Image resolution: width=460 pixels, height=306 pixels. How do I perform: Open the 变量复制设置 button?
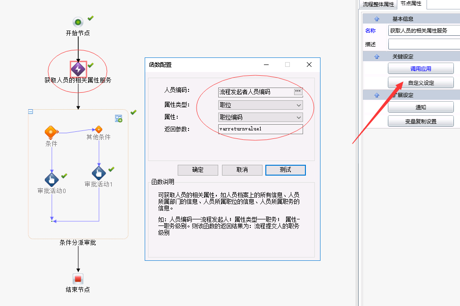tap(421, 121)
